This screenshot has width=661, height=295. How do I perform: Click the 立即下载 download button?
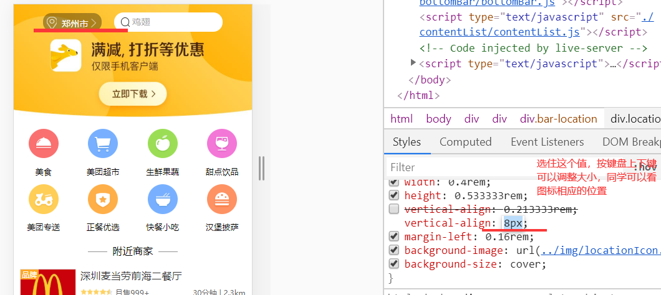click(x=133, y=94)
